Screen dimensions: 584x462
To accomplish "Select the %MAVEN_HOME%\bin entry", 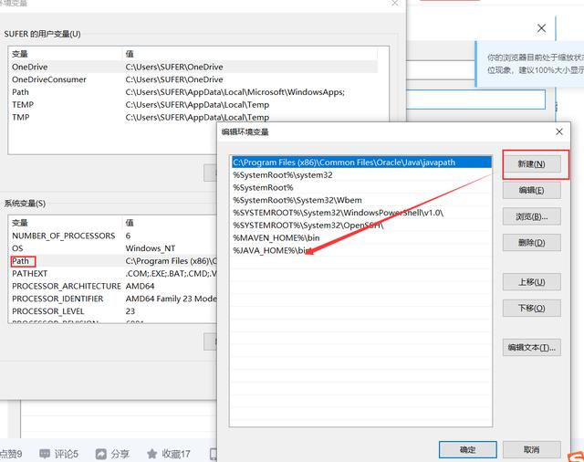I will pyautogui.click(x=361, y=237).
